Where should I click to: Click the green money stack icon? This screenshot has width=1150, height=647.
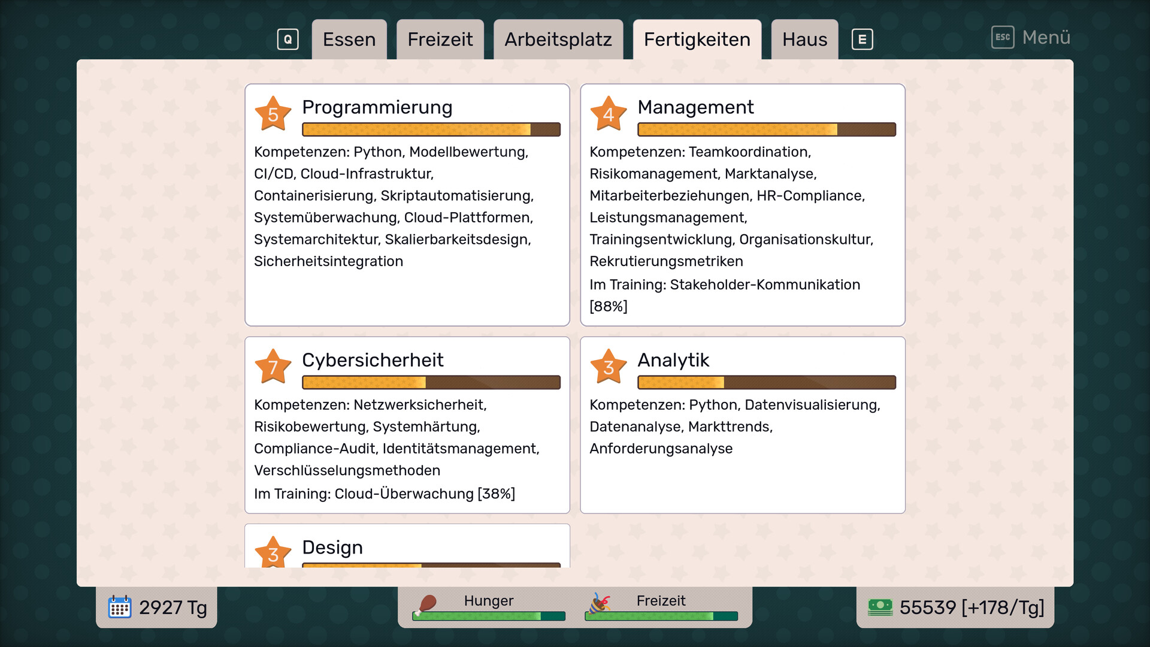tap(880, 607)
